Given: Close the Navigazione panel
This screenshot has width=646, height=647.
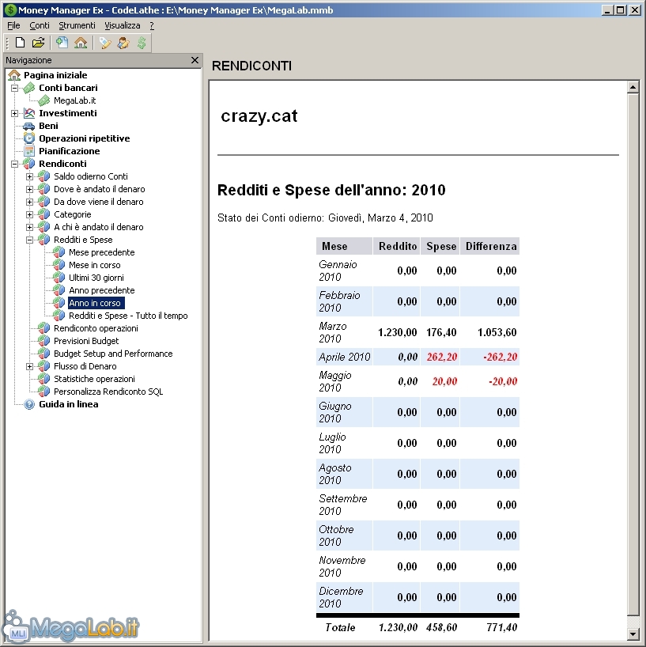Looking at the screenshot, I should [195, 60].
